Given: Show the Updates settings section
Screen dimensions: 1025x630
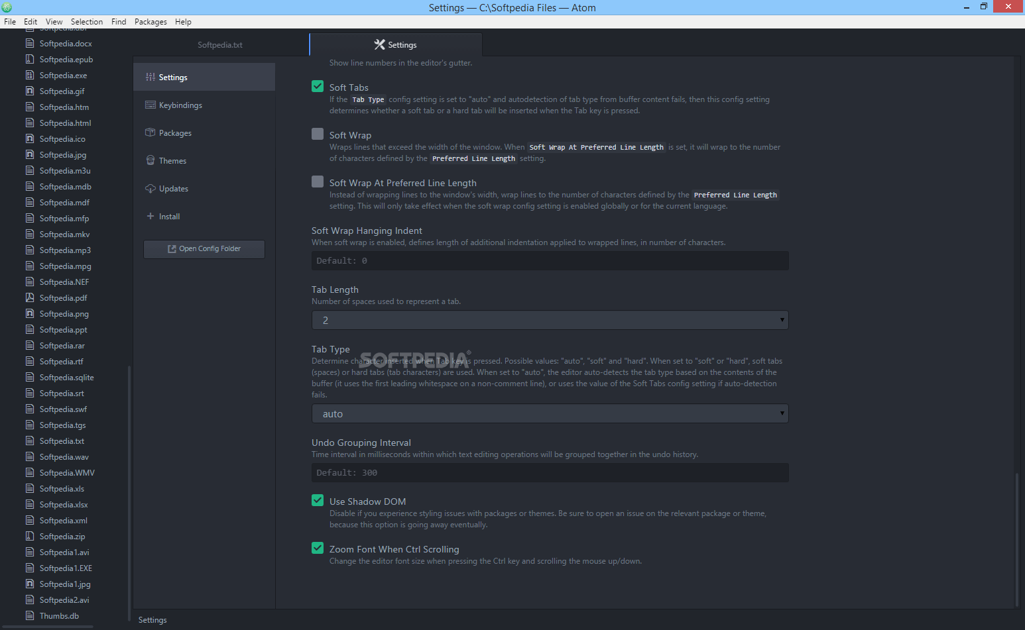Looking at the screenshot, I should point(204,188).
